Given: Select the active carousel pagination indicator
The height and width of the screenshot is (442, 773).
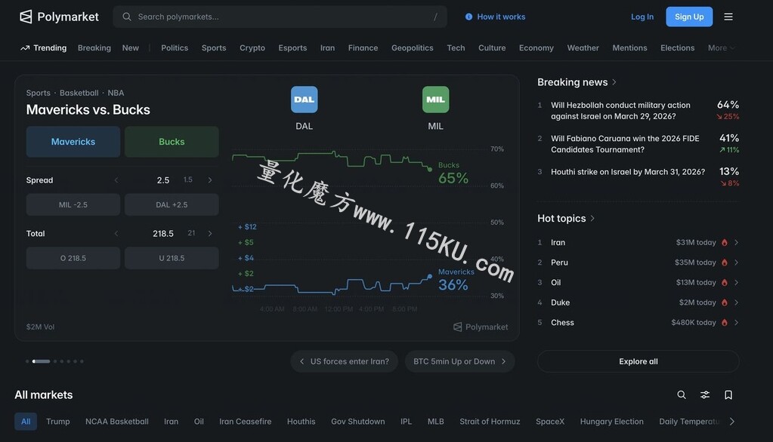Looking at the screenshot, I should [x=42, y=361].
